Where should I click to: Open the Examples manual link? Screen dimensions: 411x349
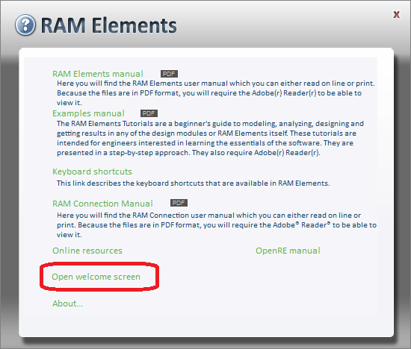[88, 113]
